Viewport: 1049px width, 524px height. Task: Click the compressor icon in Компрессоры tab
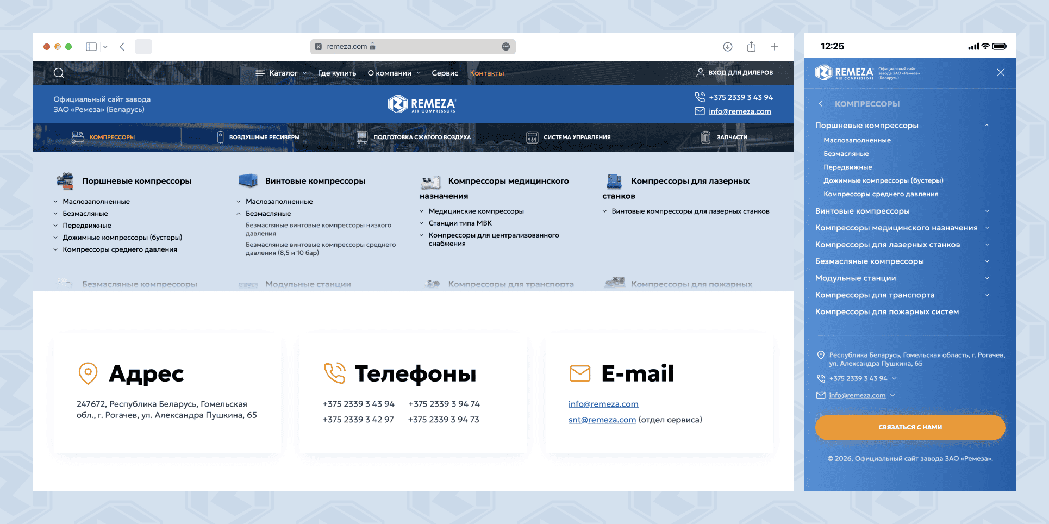[78, 137]
